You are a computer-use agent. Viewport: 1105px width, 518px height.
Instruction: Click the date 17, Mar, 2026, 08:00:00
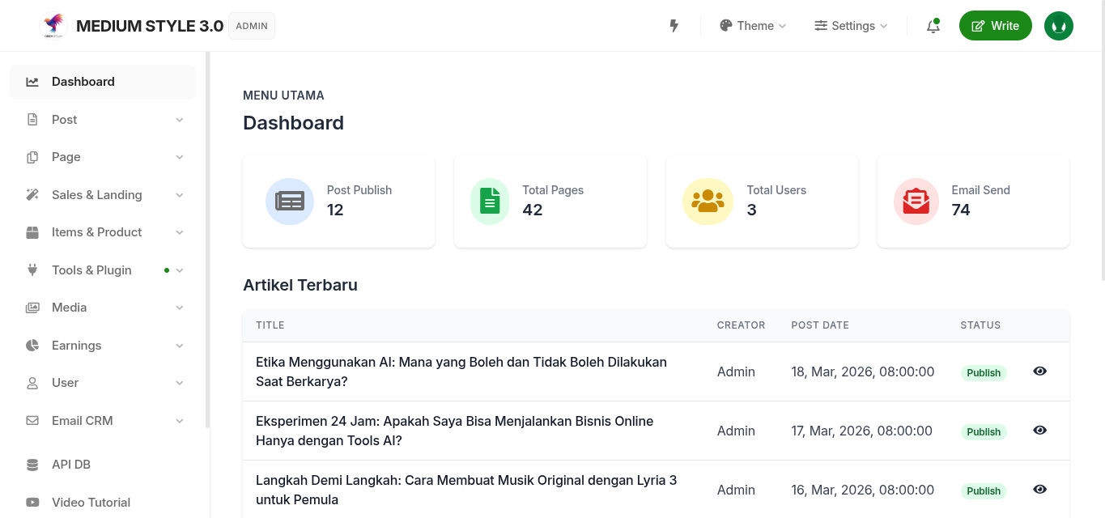coord(862,431)
